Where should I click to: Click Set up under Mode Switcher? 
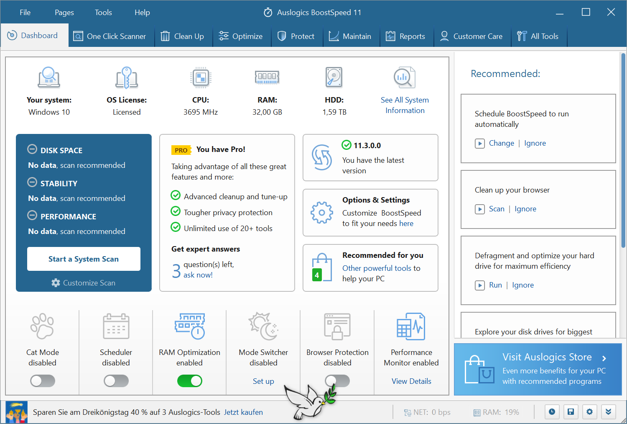point(263,381)
